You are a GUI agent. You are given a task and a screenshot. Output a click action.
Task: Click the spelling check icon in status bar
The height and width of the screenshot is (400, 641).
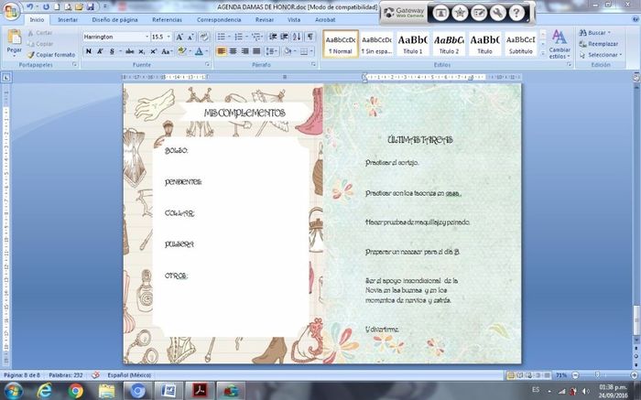pyautogui.click(x=95, y=374)
